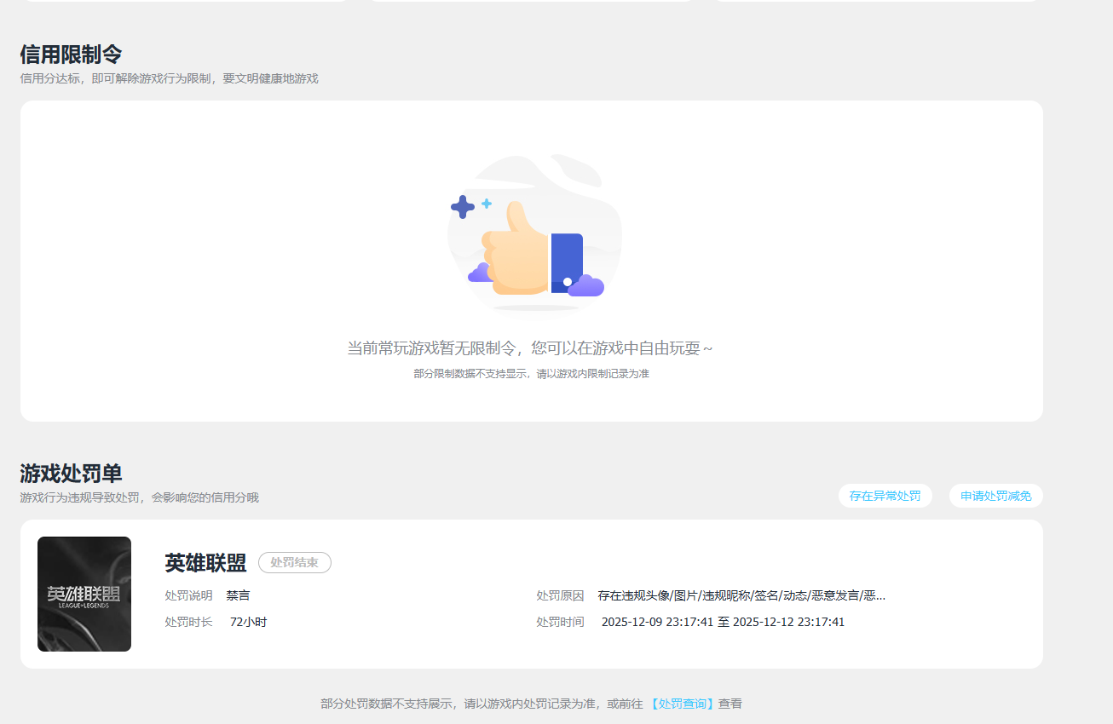
Task: Click the 部分限制数据不支持显示 note
Action: tap(531, 374)
